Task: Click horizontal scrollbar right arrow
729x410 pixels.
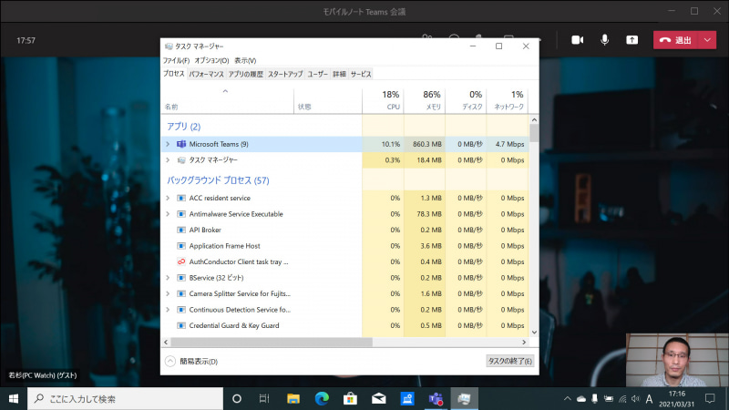Action: point(524,343)
